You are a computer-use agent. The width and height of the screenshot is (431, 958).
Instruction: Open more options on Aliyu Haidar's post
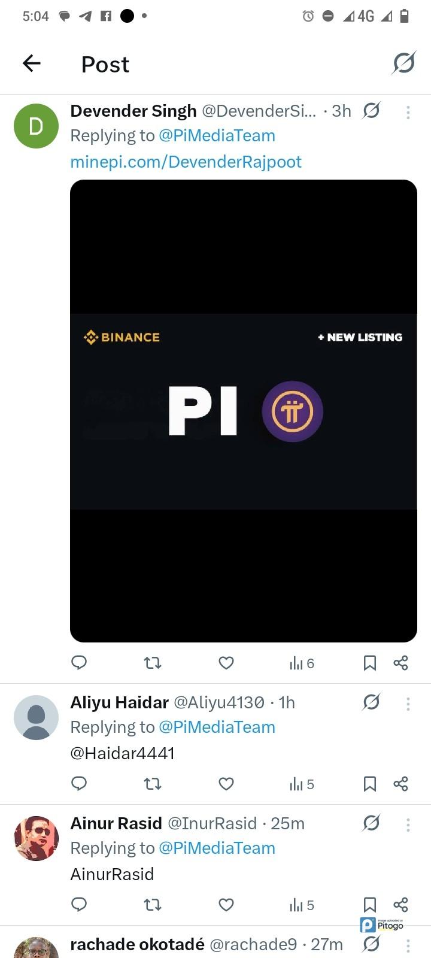click(408, 704)
